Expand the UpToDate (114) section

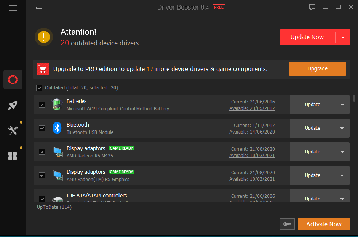[54, 207]
